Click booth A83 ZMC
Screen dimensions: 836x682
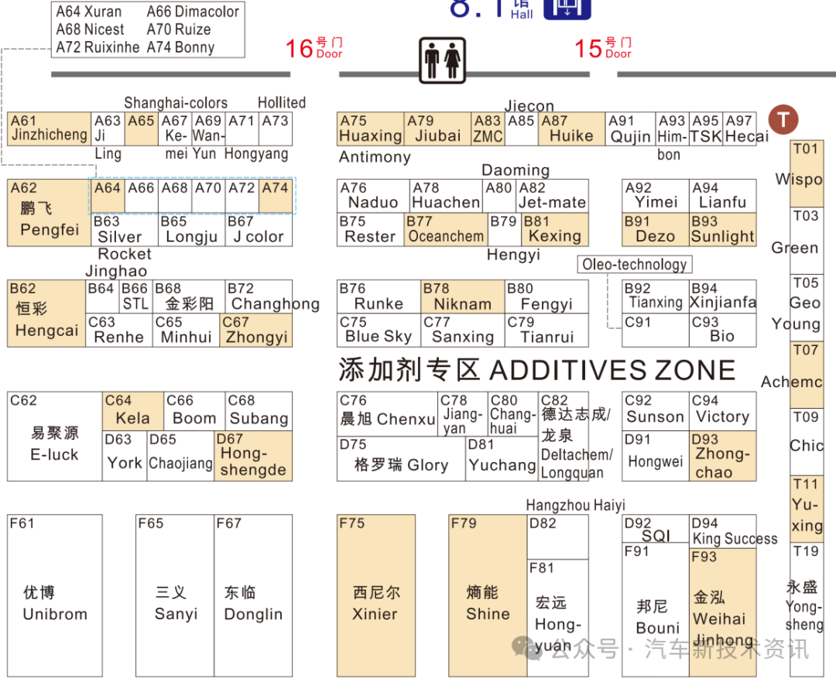click(488, 129)
